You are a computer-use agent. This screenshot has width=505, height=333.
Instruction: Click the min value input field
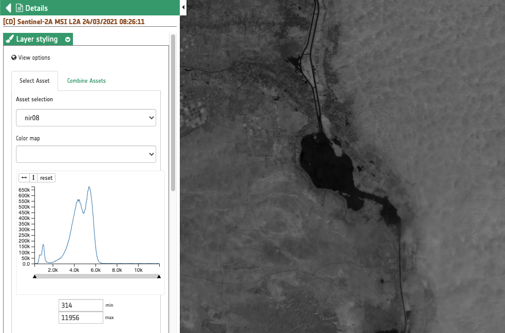click(81, 305)
